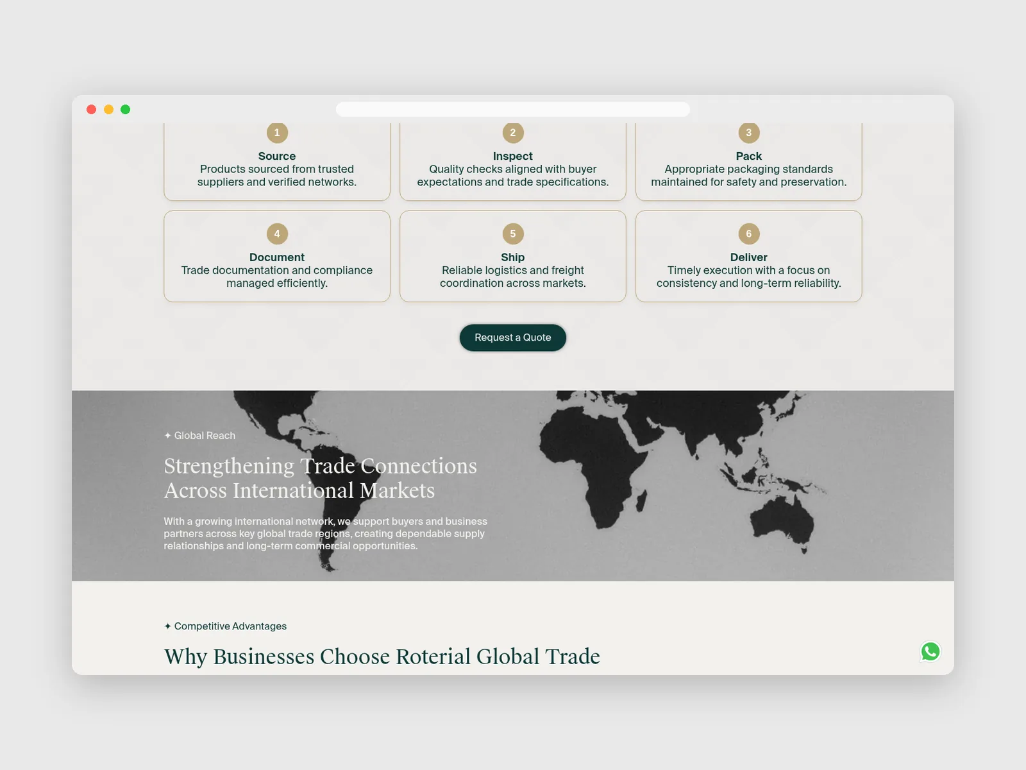Click 'With a growing international network' paragraph

click(x=325, y=533)
